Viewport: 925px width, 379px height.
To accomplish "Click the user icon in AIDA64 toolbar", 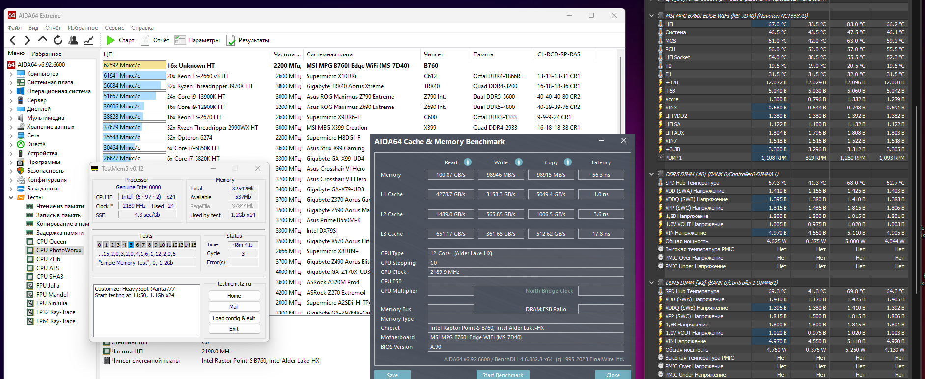I will pyautogui.click(x=73, y=40).
